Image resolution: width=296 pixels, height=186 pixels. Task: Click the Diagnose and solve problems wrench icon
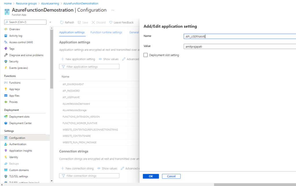coord(6,55)
